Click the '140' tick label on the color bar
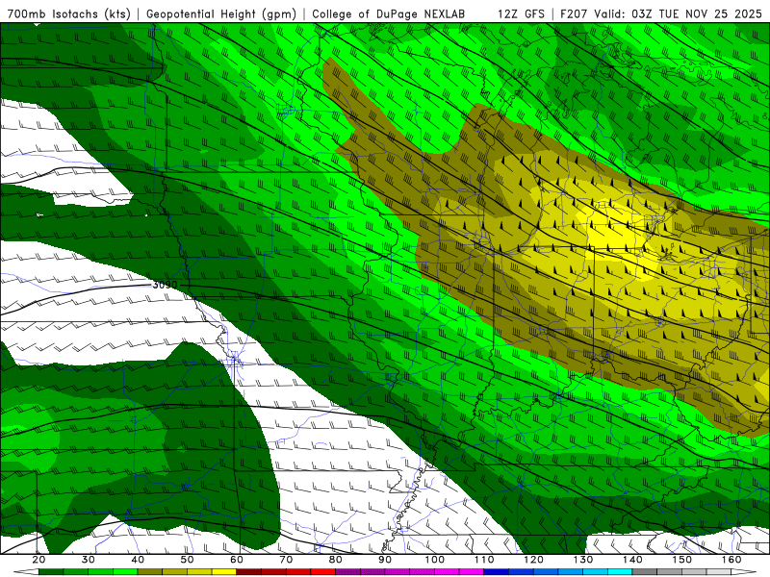The image size is (770, 577). point(632,560)
